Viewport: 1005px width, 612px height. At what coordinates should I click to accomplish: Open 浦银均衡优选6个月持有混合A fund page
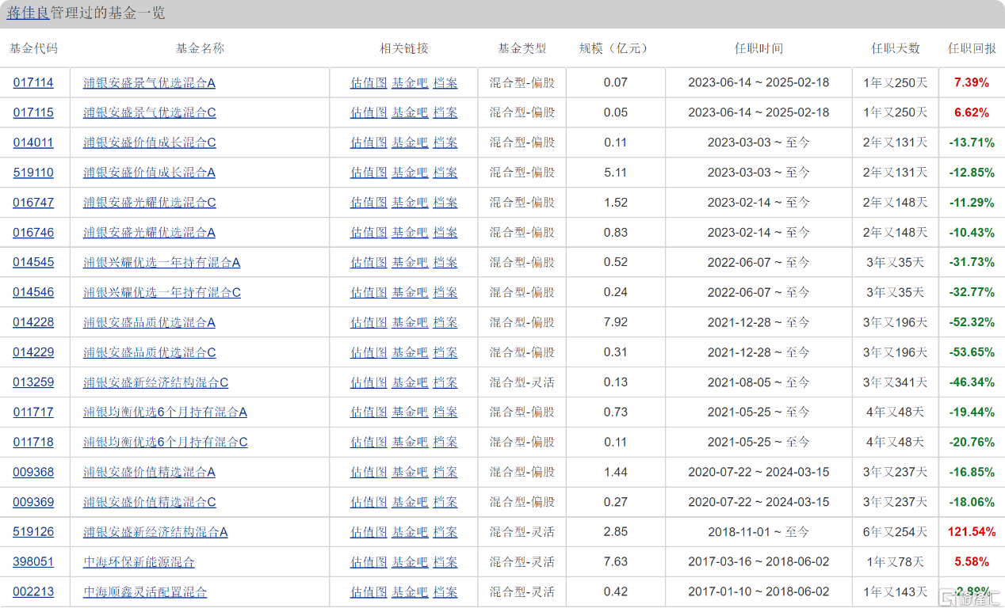165,412
